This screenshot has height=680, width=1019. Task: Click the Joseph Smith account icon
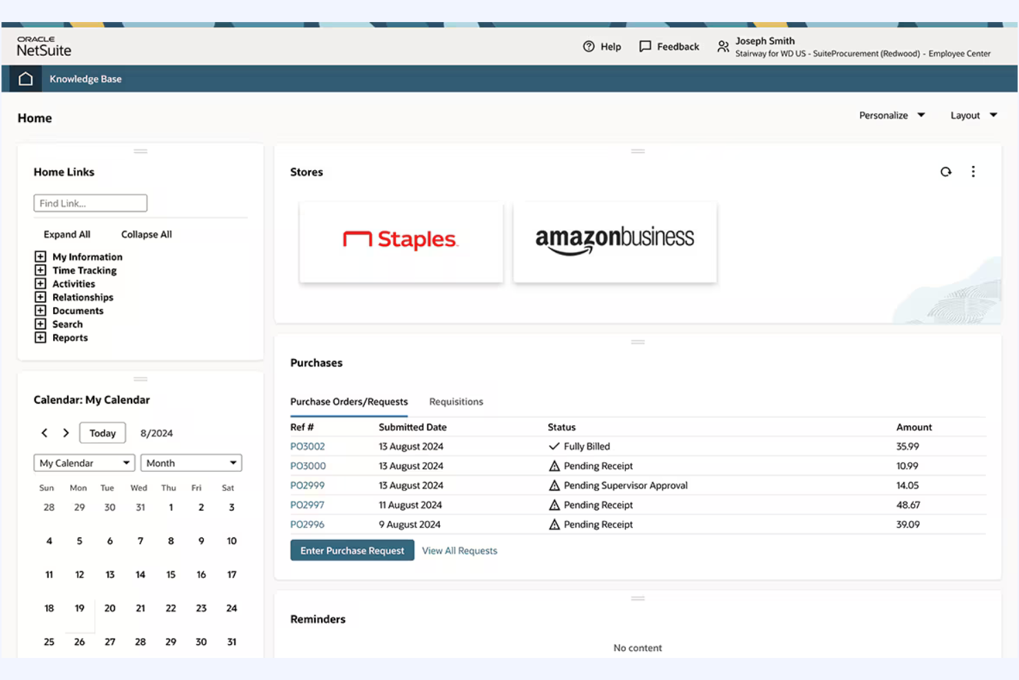tap(723, 46)
